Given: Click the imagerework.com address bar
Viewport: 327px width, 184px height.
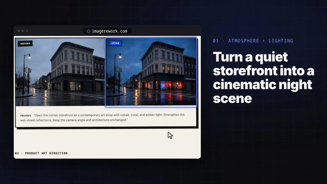Looking at the screenshot, I should tap(107, 31).
